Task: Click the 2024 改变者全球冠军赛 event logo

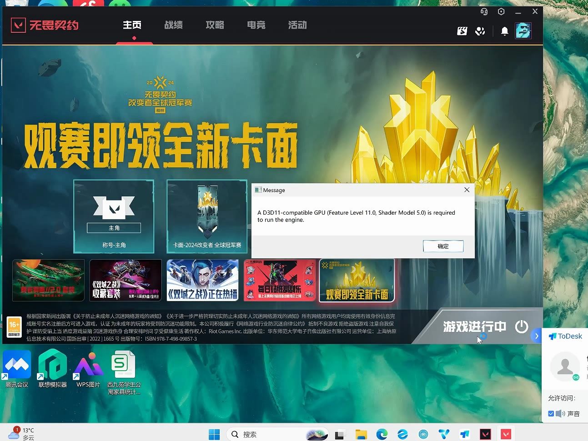Action: click(160, 94)
